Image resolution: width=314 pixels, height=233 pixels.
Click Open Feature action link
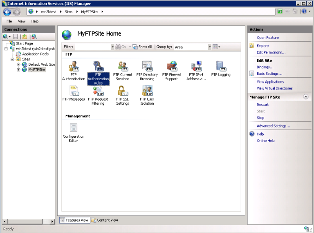268,38
